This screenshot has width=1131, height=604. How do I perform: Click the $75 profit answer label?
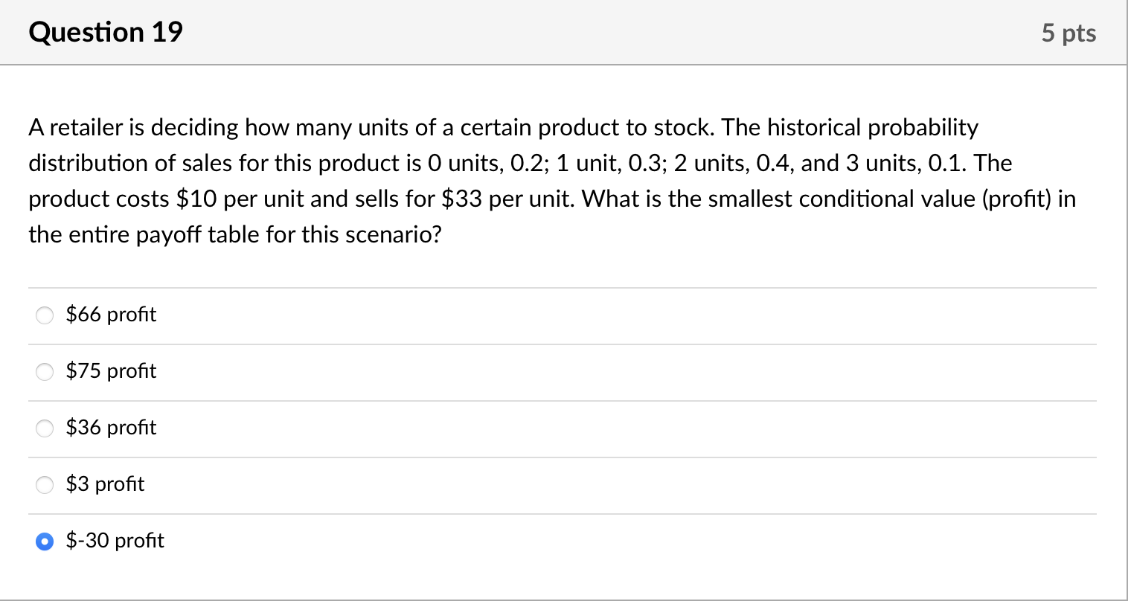(112, 372)
